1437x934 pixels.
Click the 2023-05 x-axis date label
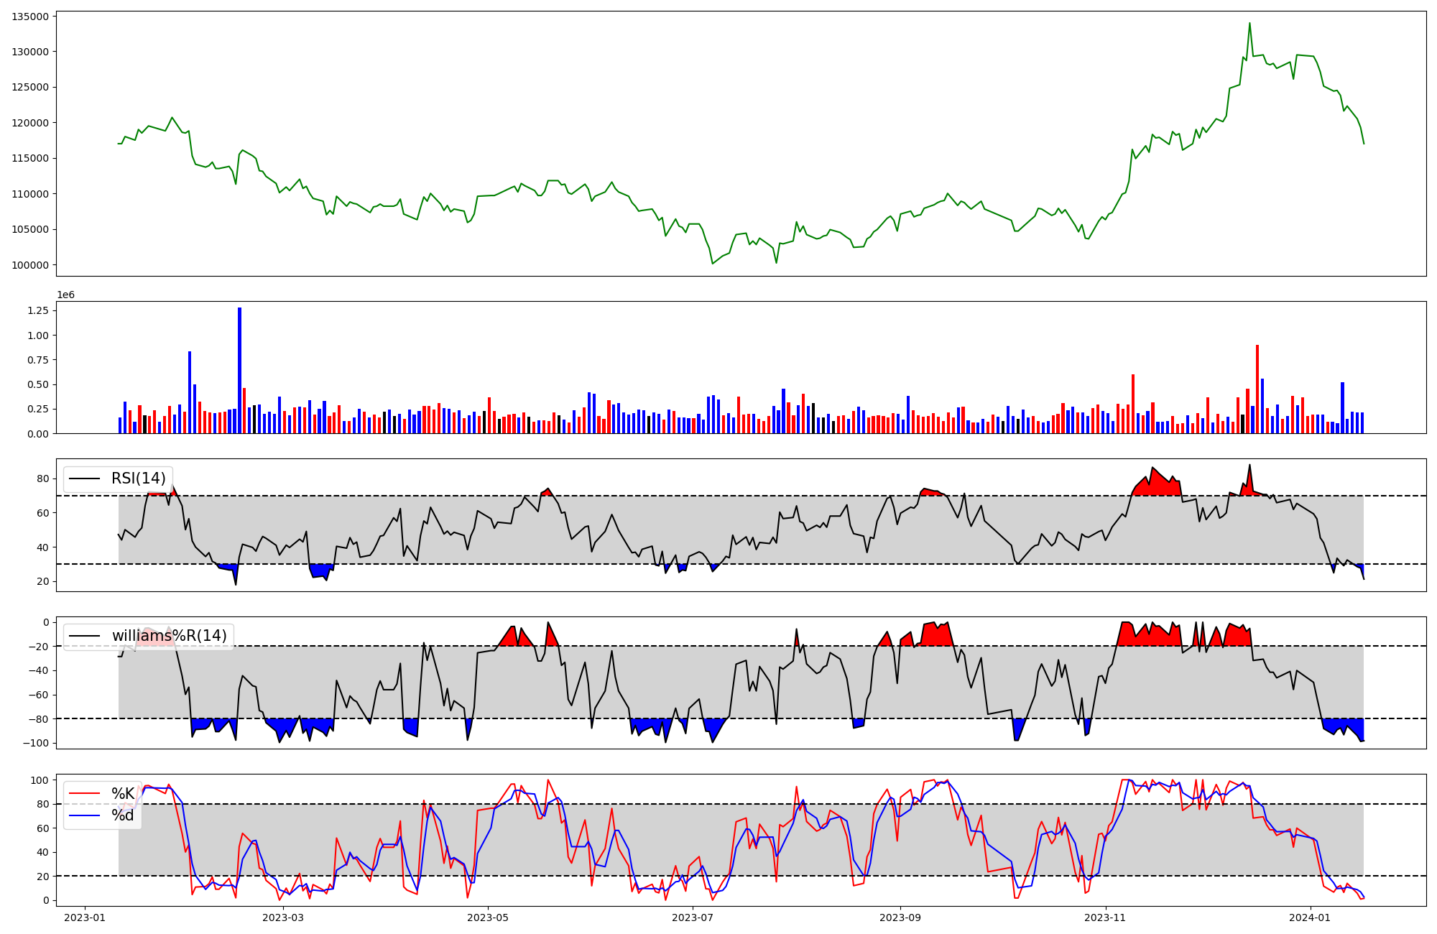[x=489, y=917]
